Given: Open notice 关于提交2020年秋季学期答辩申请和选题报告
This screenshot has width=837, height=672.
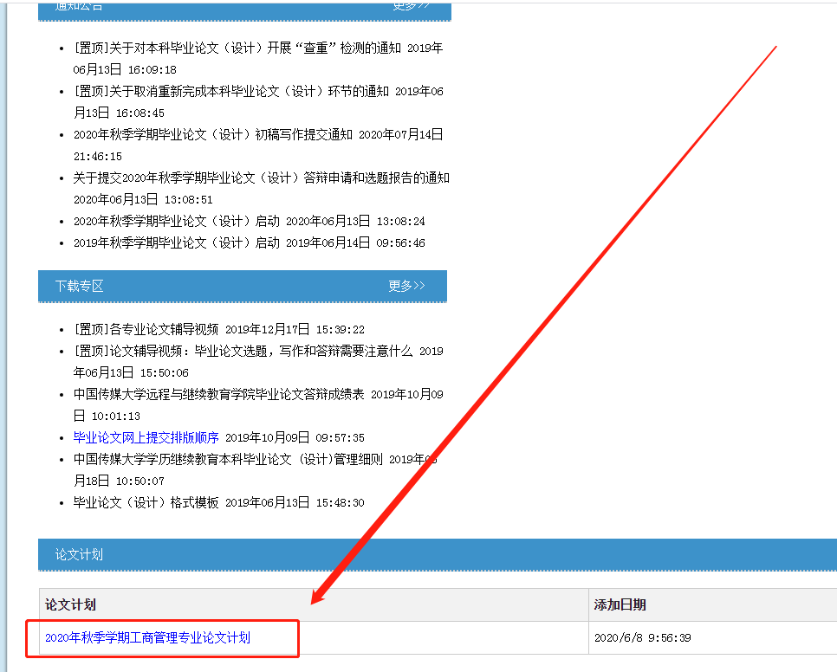Looking at the screenshot, I should 262,178.
